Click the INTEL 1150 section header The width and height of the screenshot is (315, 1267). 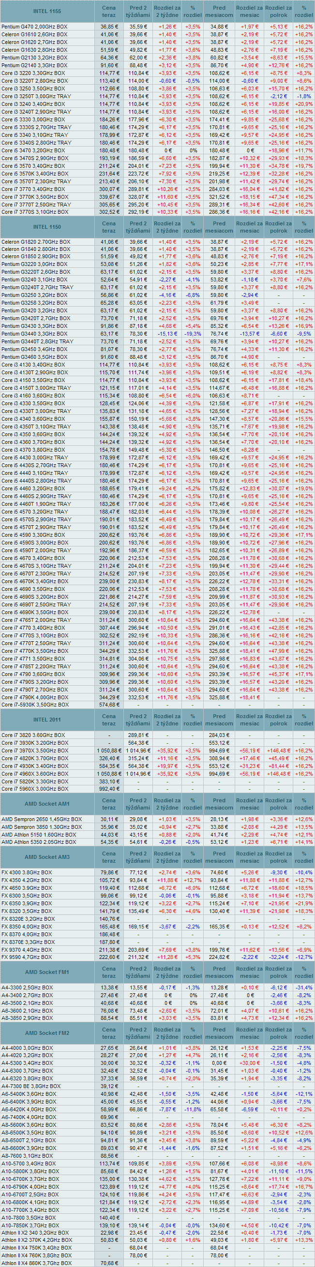pyautogui.click(x=47, y=227)
